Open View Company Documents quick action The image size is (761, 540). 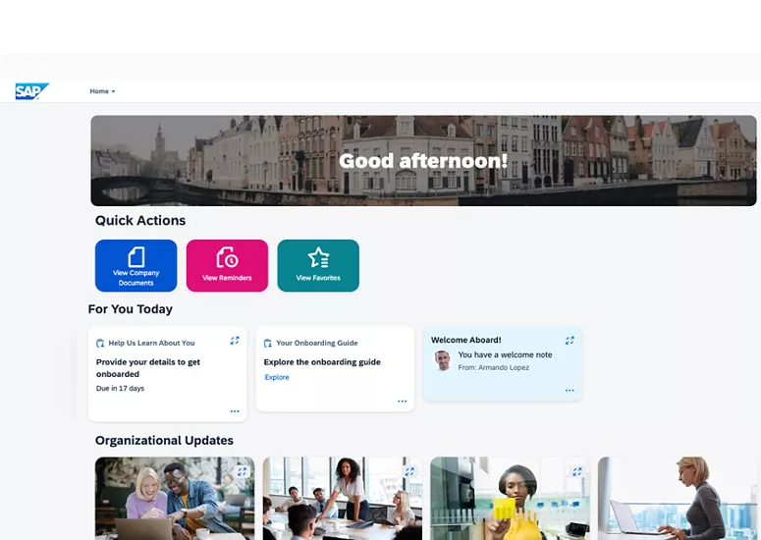[x=136, y=265]
